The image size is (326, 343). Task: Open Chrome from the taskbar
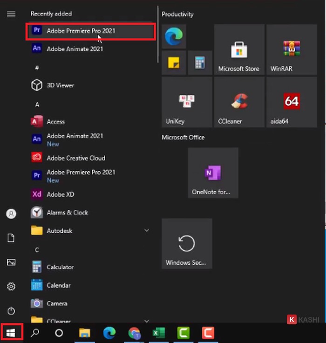tap(134, 333)
